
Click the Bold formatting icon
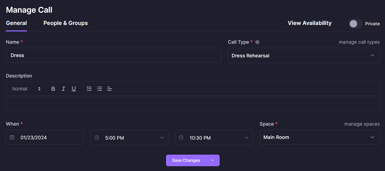pyautogui.click(x=53, y=89)
